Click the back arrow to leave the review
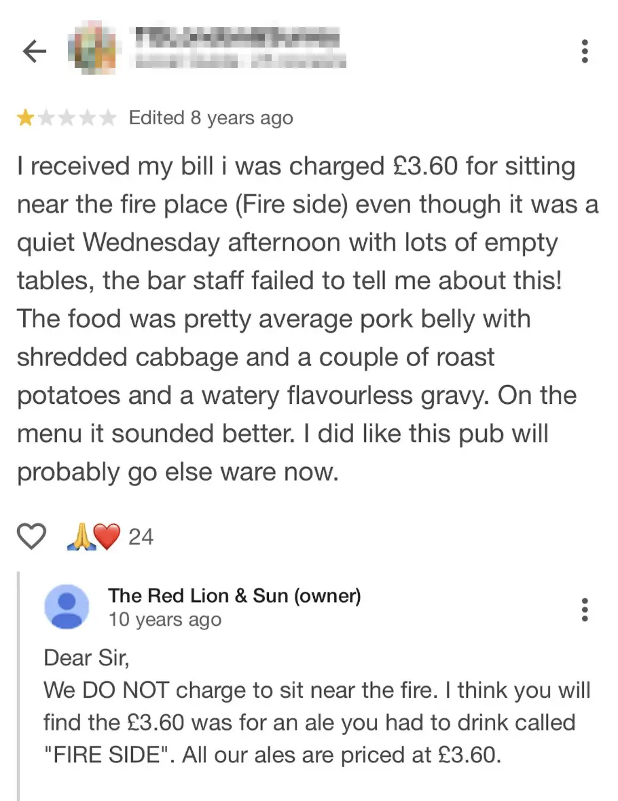The width and height of the screenshot is (618, 801). 33,51
